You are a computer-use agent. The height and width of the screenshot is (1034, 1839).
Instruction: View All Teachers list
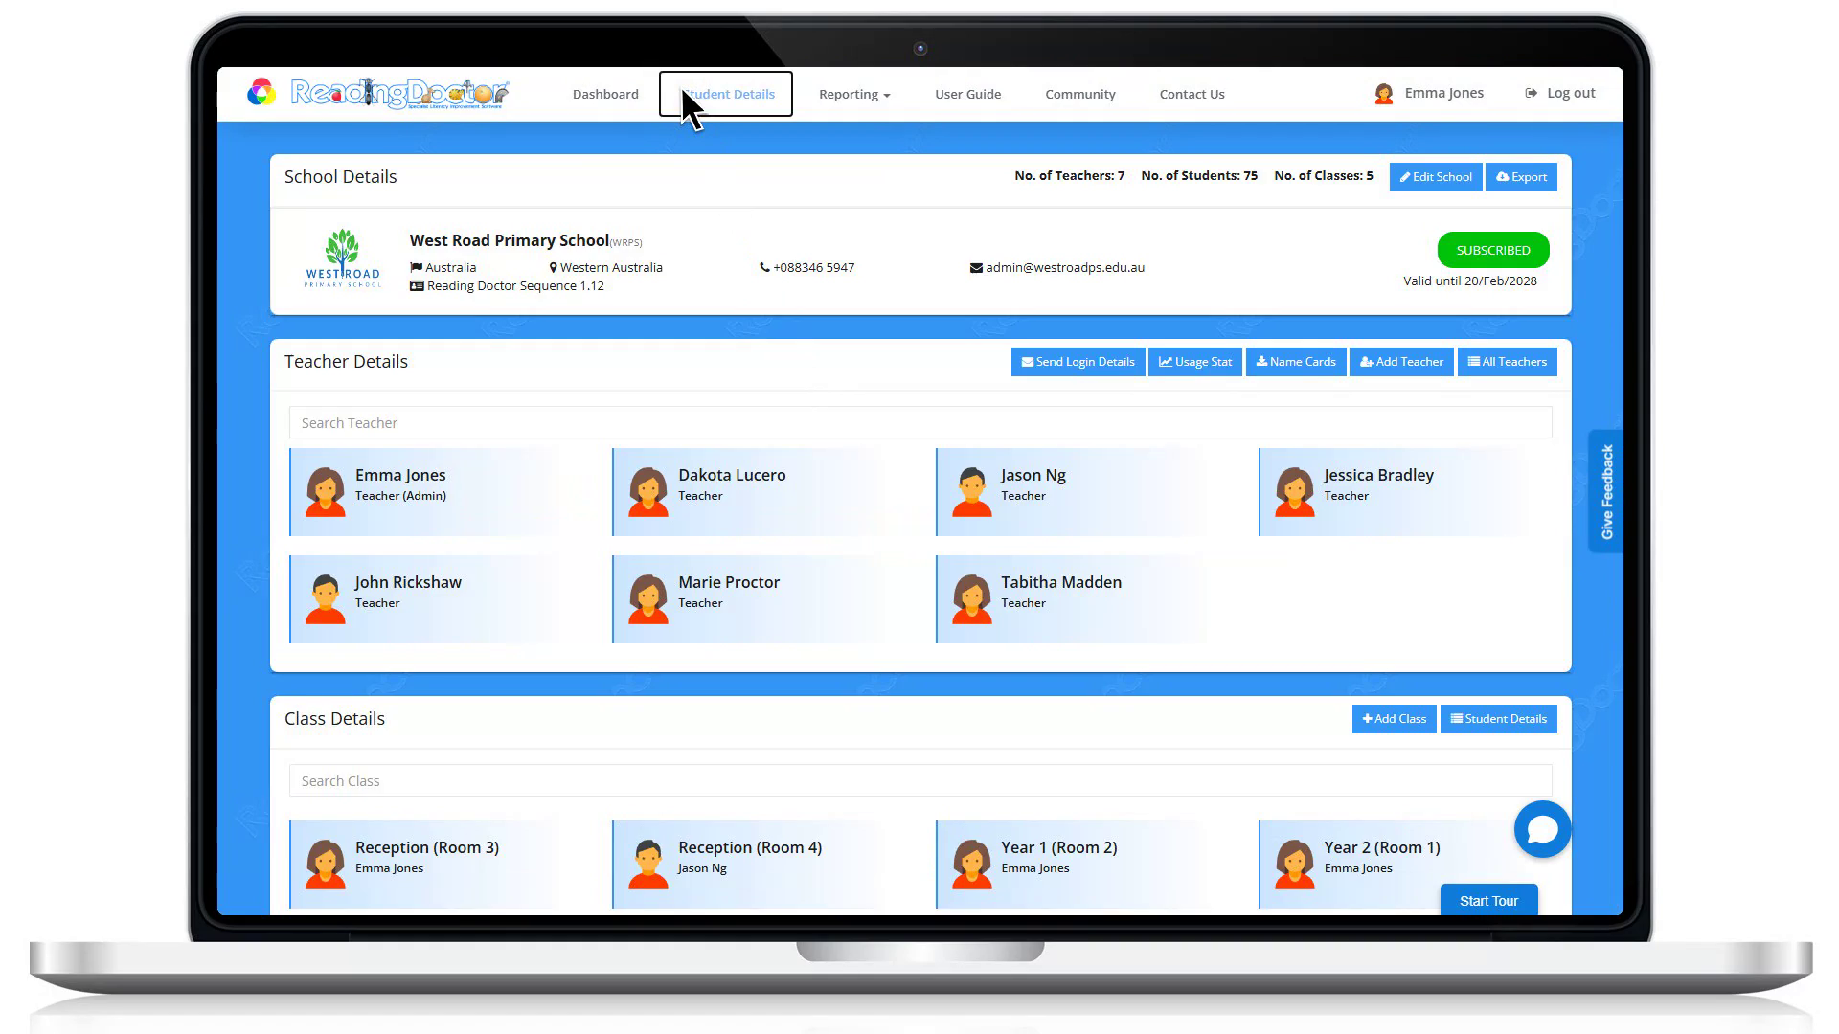[x=1508, y=362]
